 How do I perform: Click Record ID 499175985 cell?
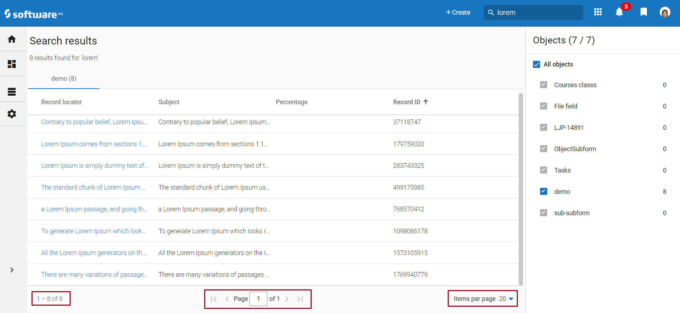(409, 187)
